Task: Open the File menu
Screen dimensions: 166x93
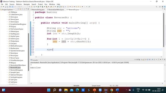Action: tap(2, 4)
